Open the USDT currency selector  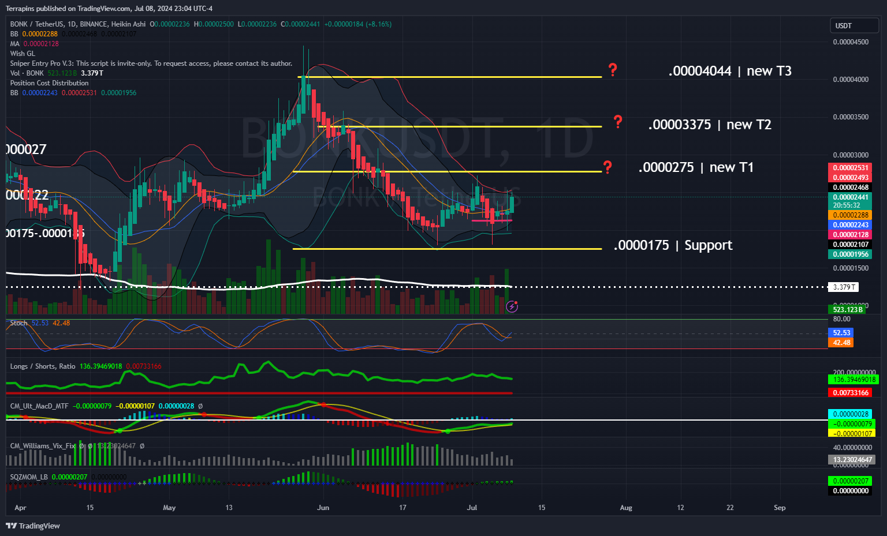click(855, 25)
